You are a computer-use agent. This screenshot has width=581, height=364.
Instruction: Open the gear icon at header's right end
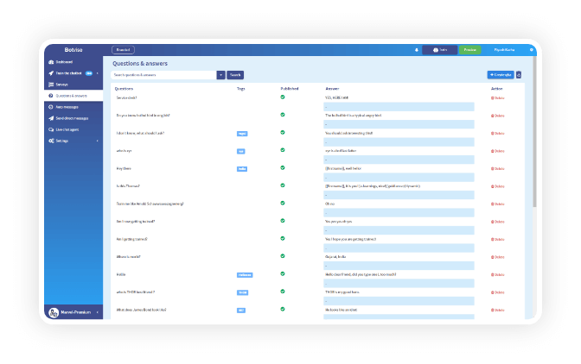[x=532, y=50]
